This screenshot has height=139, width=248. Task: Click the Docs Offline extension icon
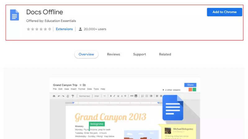tap(14, 15)
